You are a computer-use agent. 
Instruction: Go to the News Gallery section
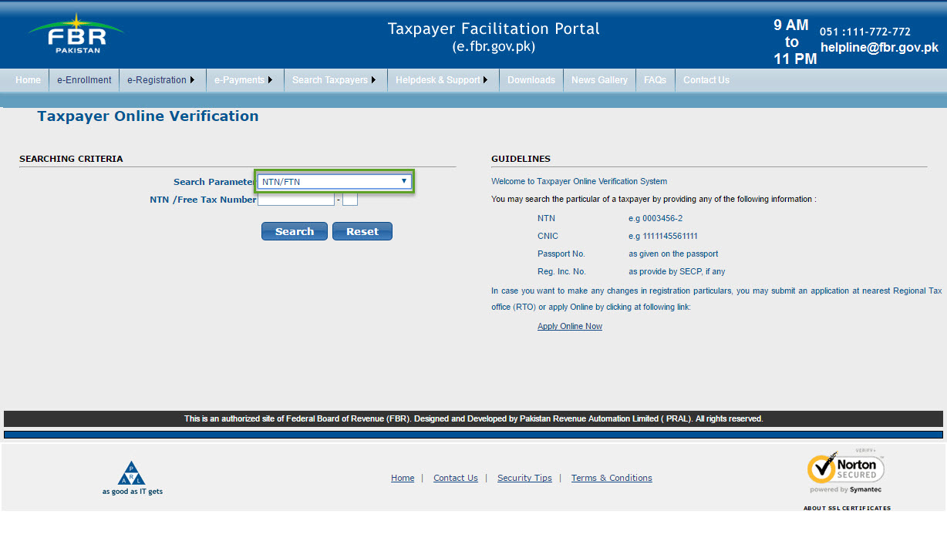click(599, 79)
